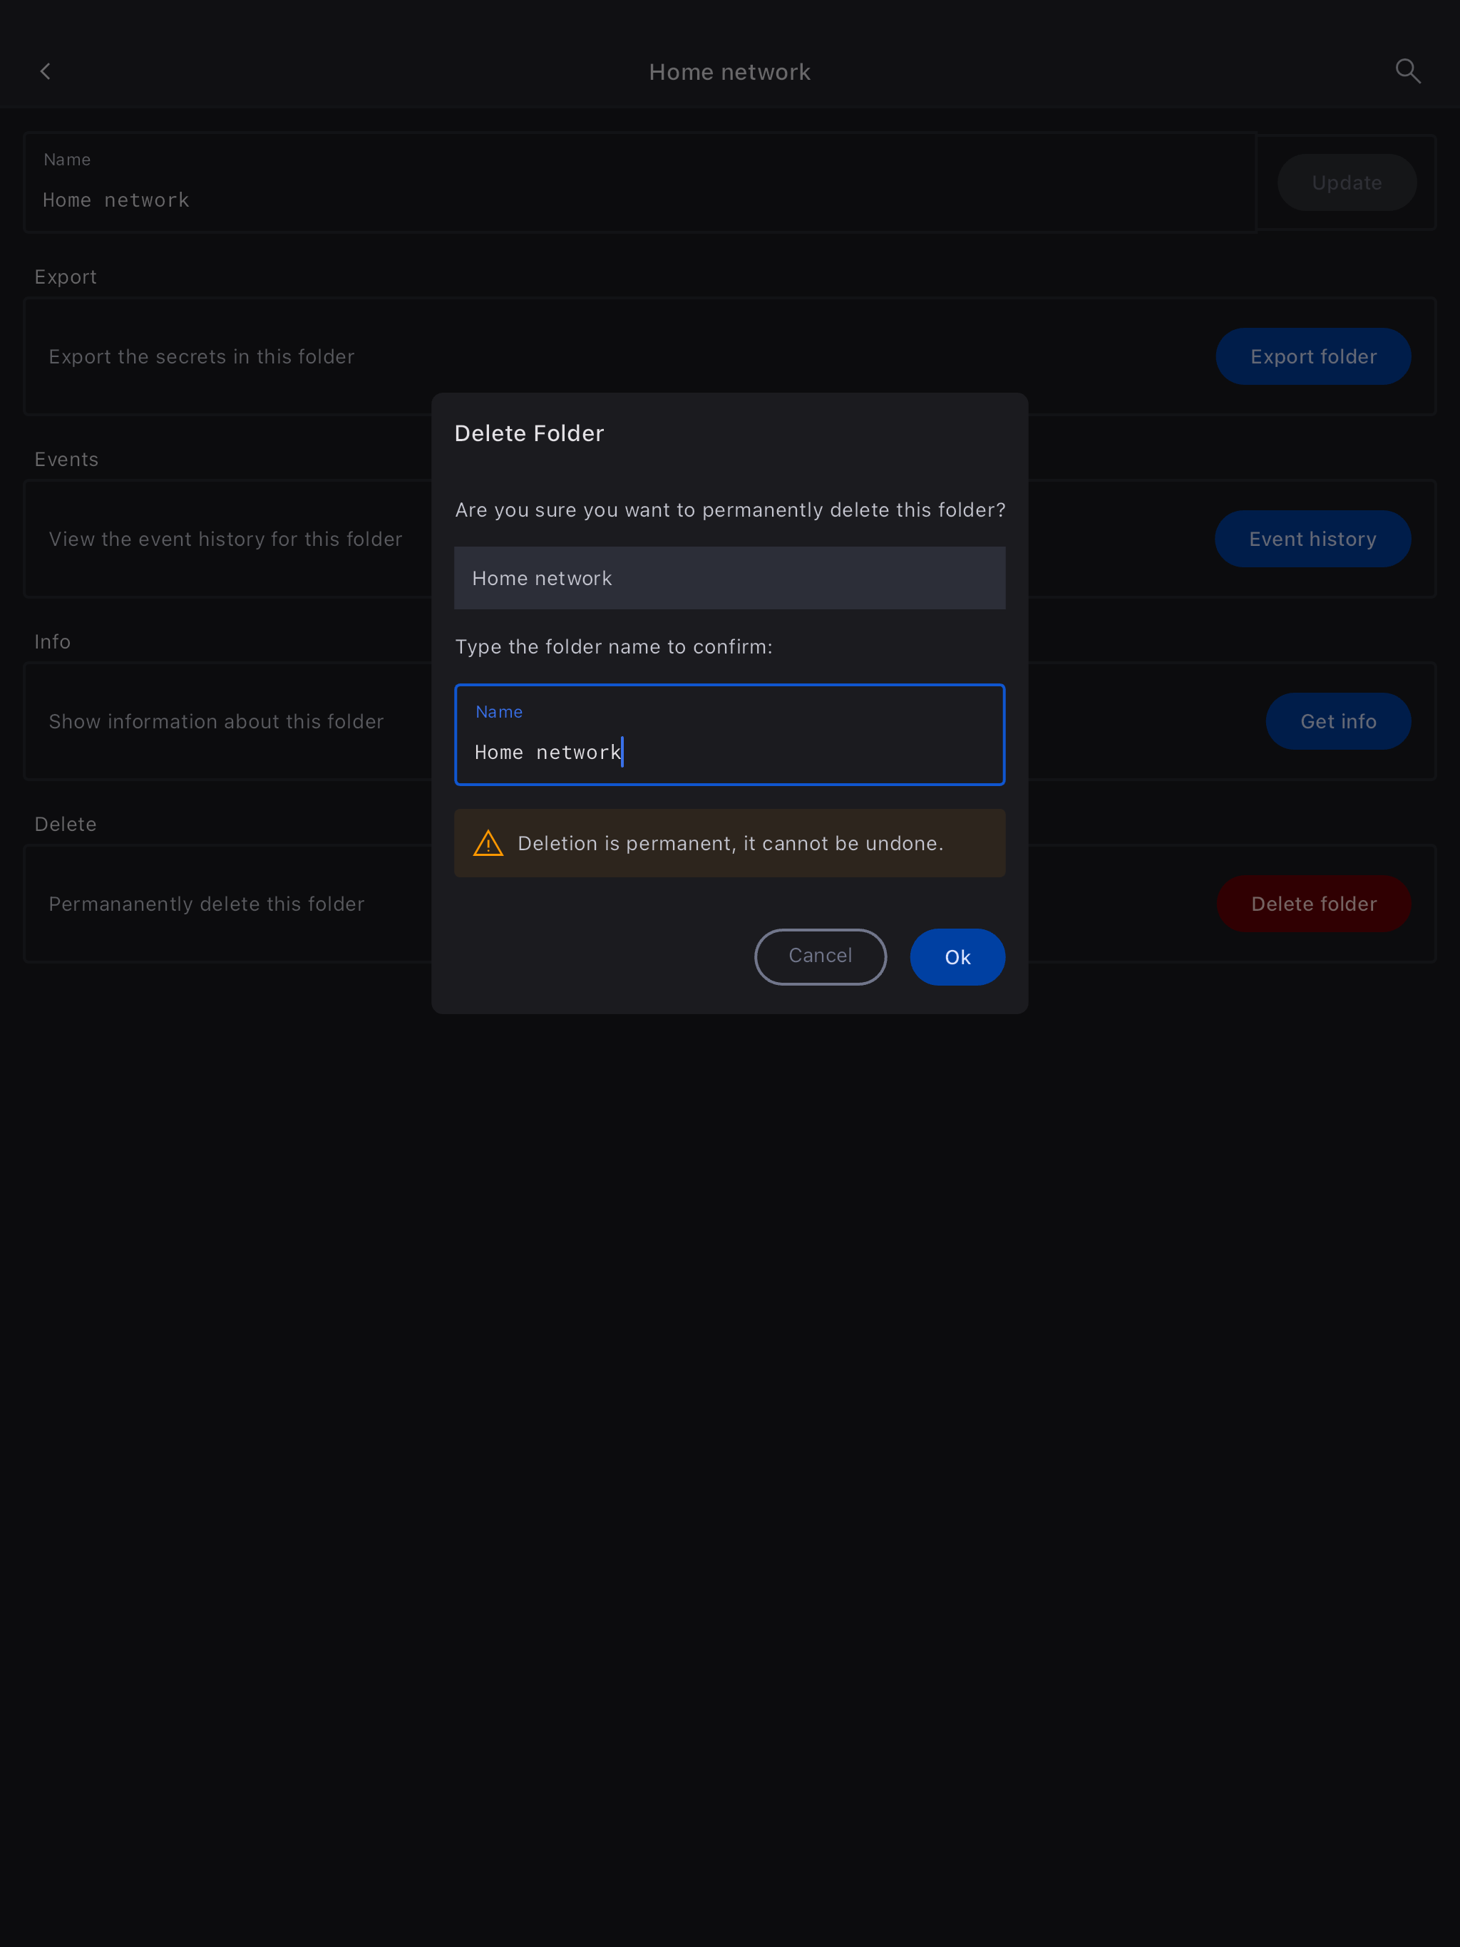The height and width of the screenshot is (1947, 1460).
Task: Click 'Permananently delete this folder' text
Action: click(x=207, y=904)
